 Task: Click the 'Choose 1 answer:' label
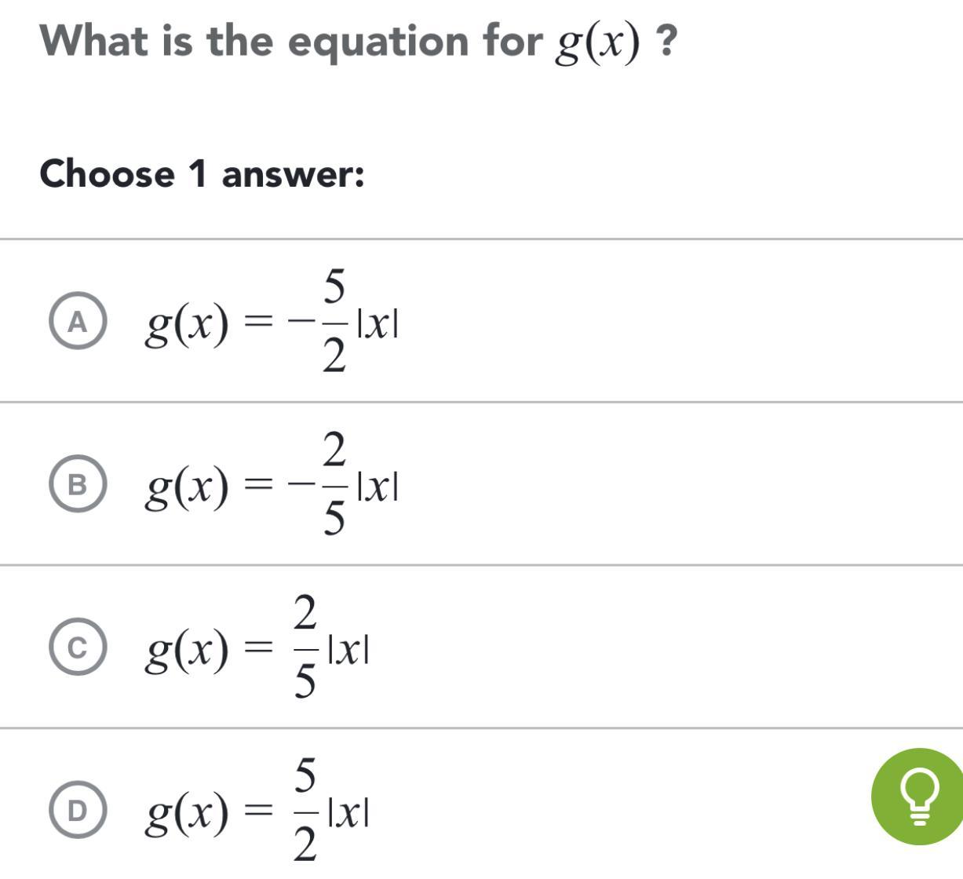(x=202, y=173)
